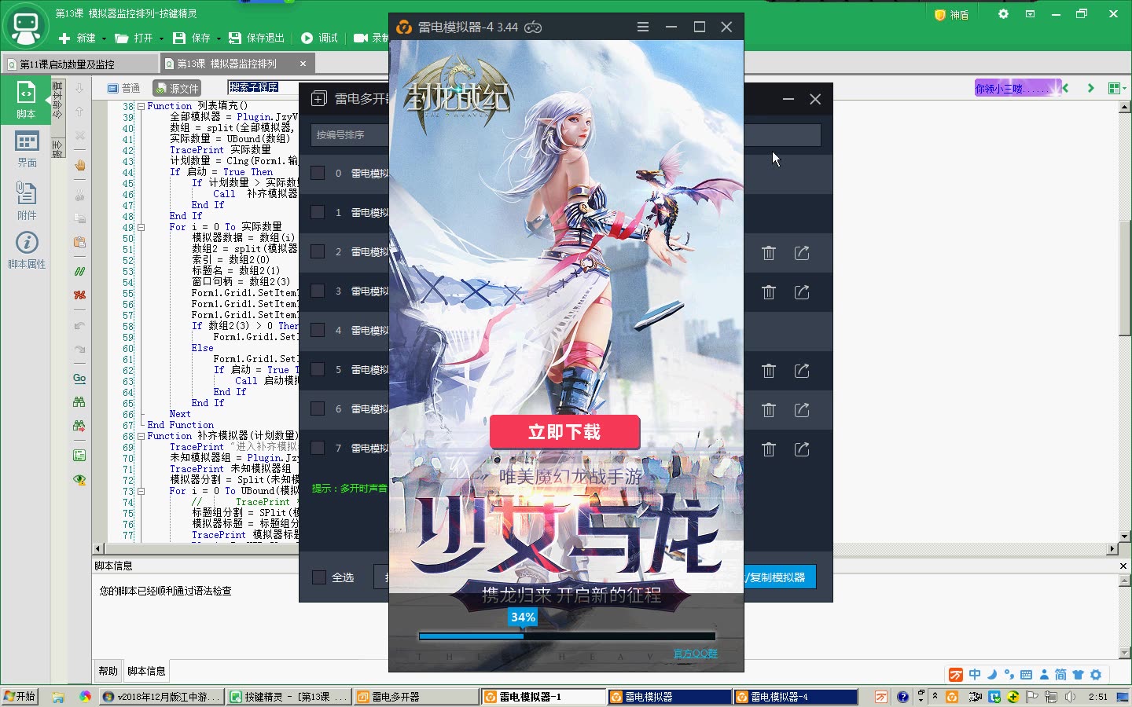
Task: Check the box for emulator 0
Action: [x=318, y=173]
